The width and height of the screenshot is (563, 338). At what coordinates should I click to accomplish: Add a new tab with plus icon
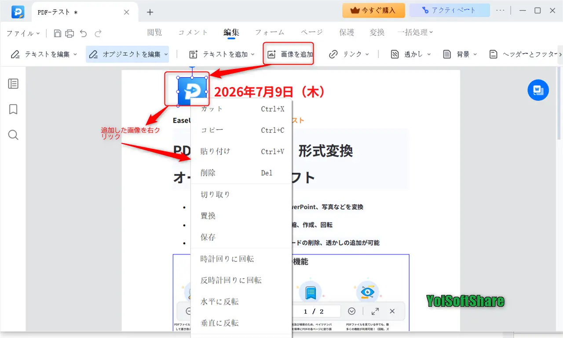point(150,12)
